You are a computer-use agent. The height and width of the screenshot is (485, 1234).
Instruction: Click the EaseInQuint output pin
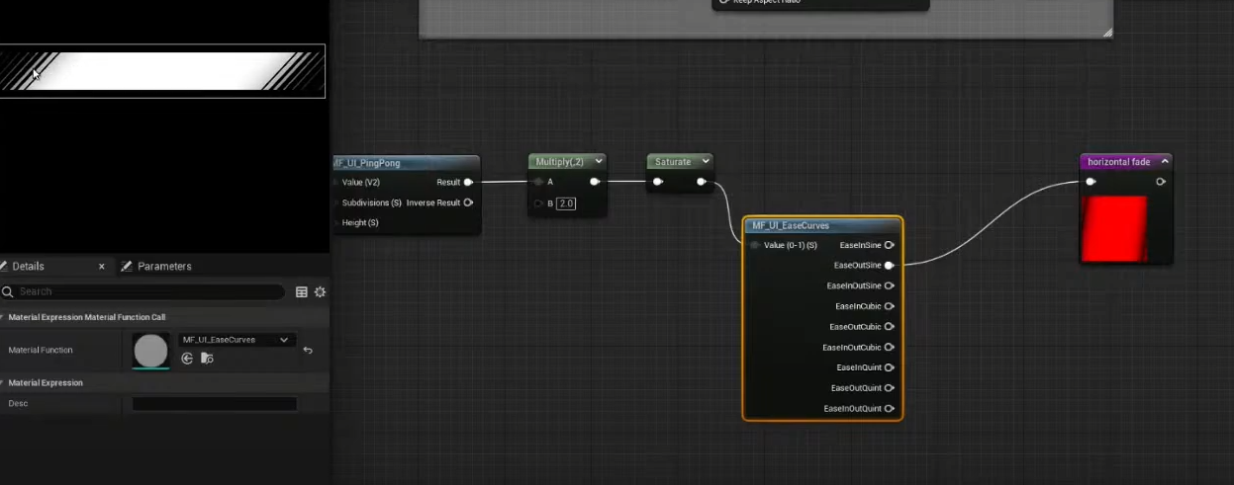890,367
